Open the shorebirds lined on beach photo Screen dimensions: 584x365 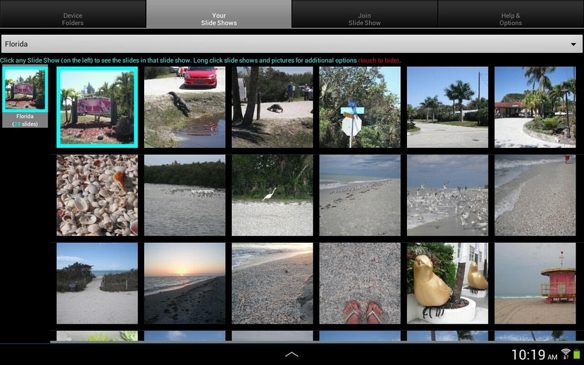pyautogui.click(x=360, y=195)
